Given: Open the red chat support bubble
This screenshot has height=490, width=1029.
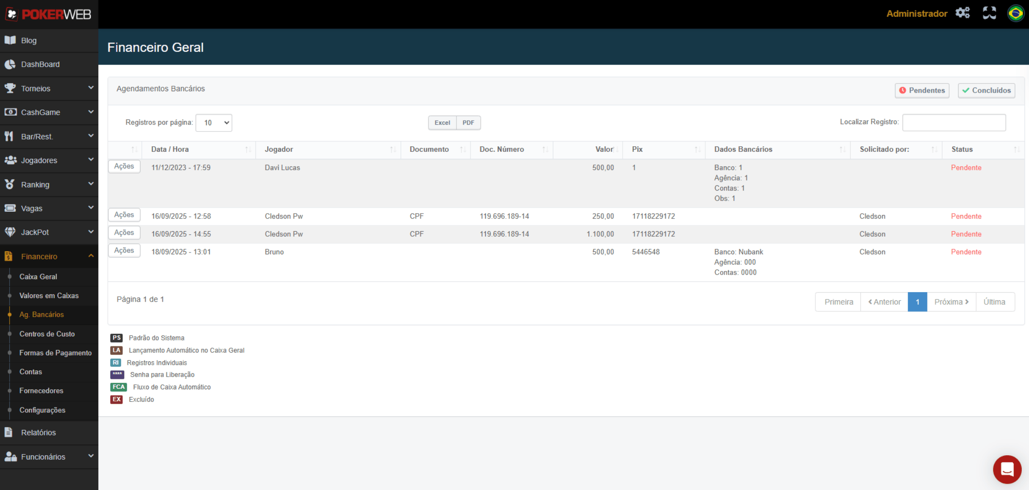Looking at the screenshot, I should (x=1007, y=469).
